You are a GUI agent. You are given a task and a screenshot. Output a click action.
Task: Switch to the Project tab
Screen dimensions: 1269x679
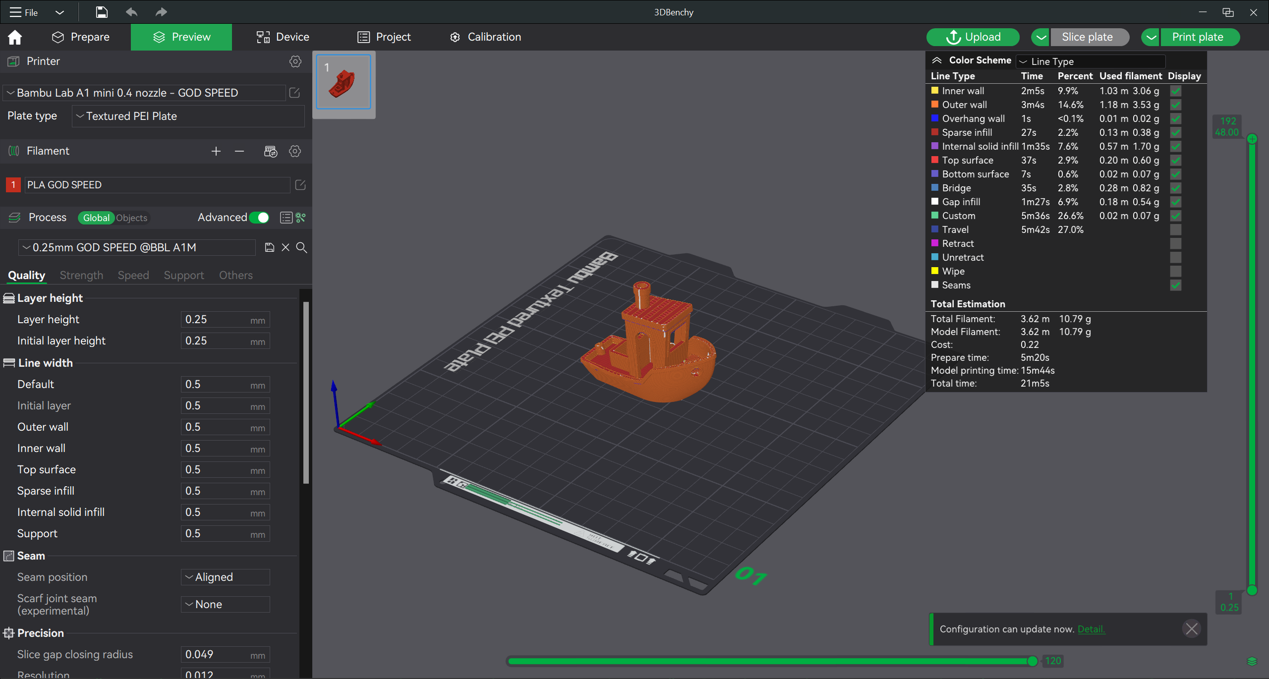pos(384,37)
